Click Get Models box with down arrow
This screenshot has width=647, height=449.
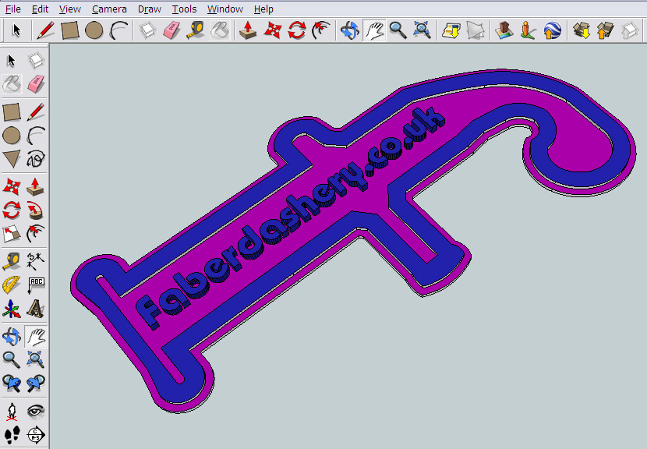point(581,30)
